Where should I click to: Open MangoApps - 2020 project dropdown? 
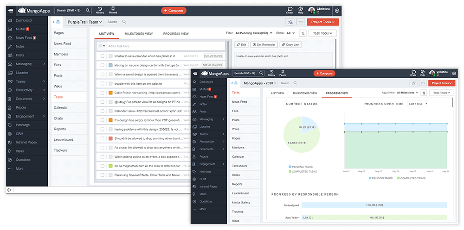259,83
